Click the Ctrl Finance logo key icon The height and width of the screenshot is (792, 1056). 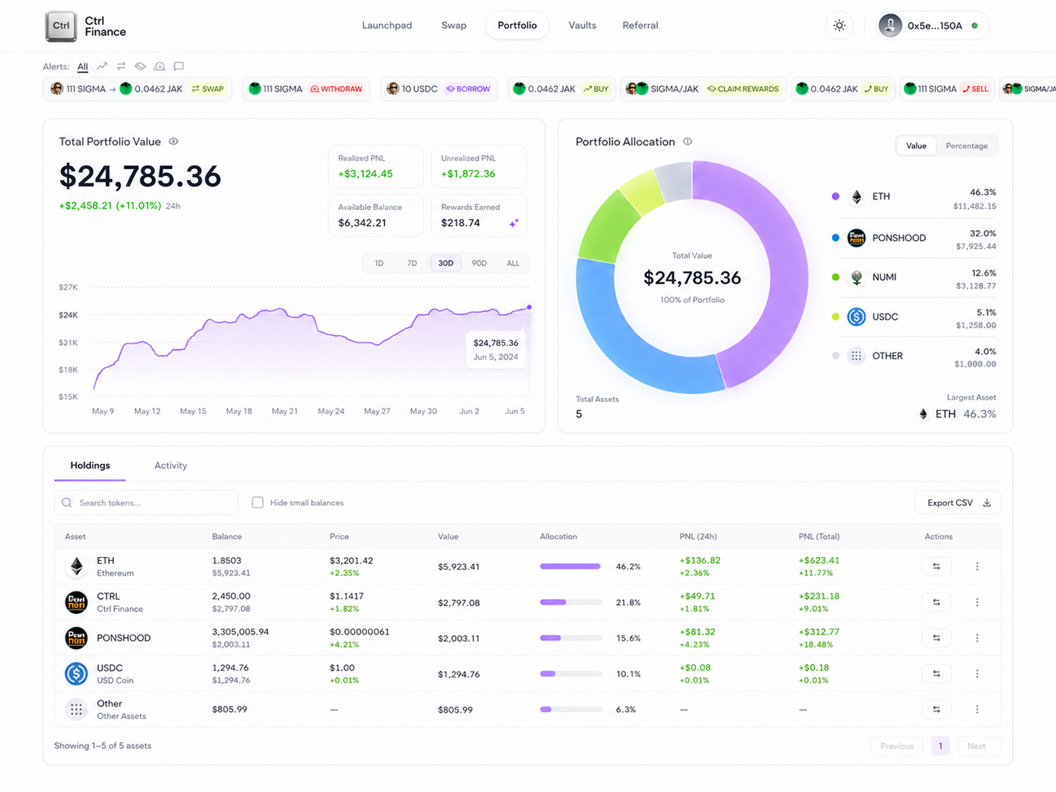[x=61, y=26]
